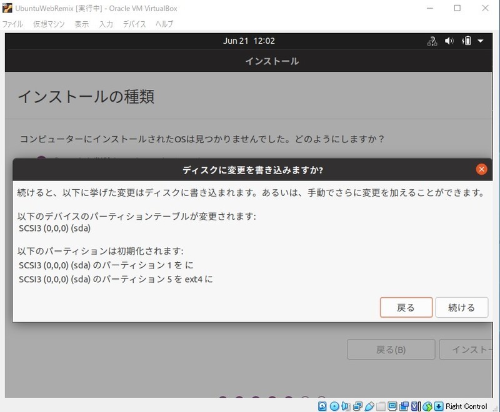Image resolution: width=500 pixels, height=412 pixels.
Task: Click the mouse integration status icon
Action: [427, 406]
